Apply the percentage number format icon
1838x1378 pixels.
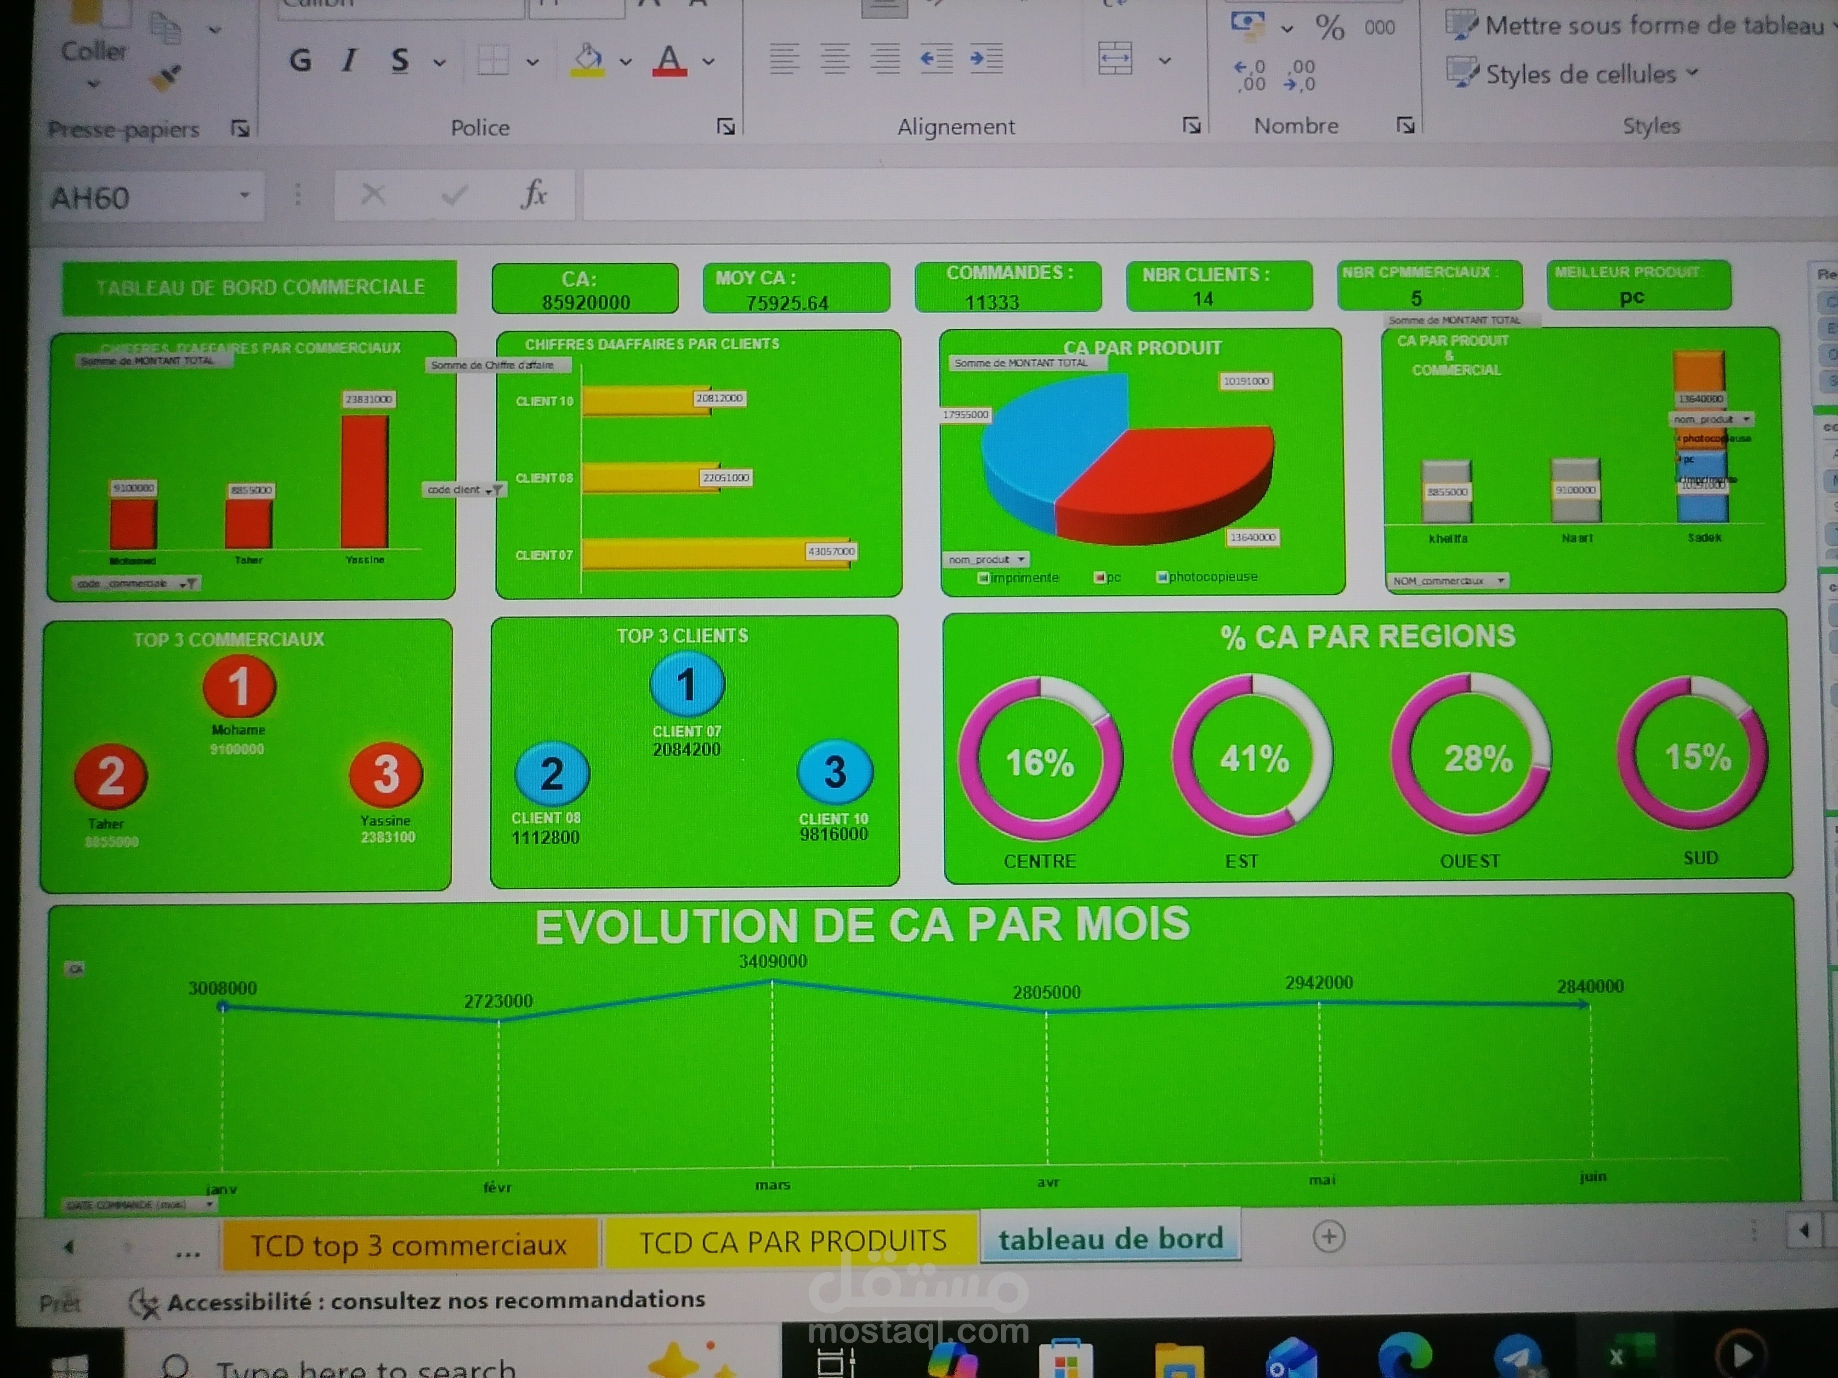(1330, 28)
